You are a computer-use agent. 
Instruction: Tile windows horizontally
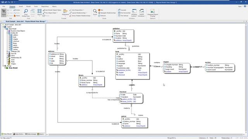124,13
